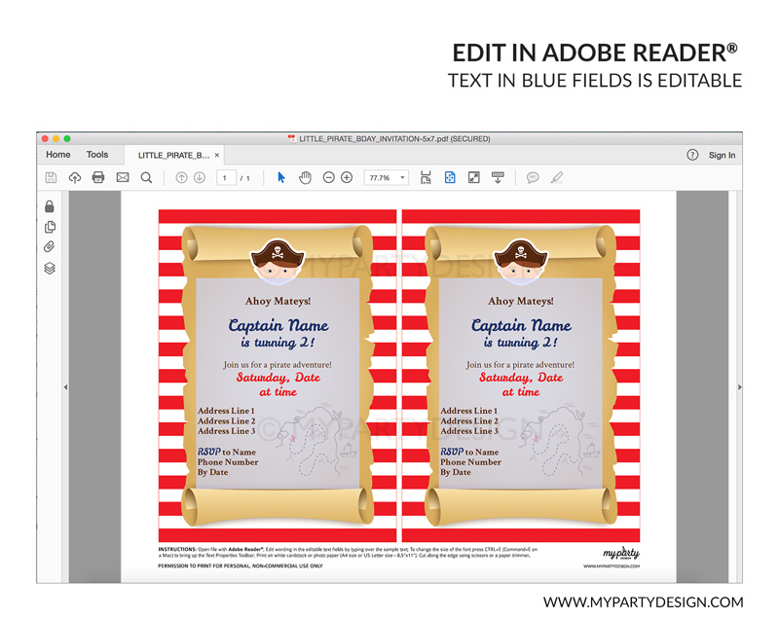This screenshot has height=620, width=779.
Task: Activate the Hand pan tool
Action: (x=305, y=178)
